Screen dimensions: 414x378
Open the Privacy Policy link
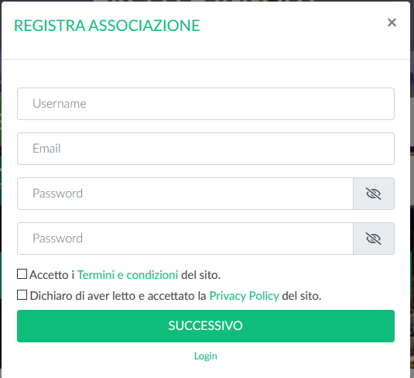245,296
